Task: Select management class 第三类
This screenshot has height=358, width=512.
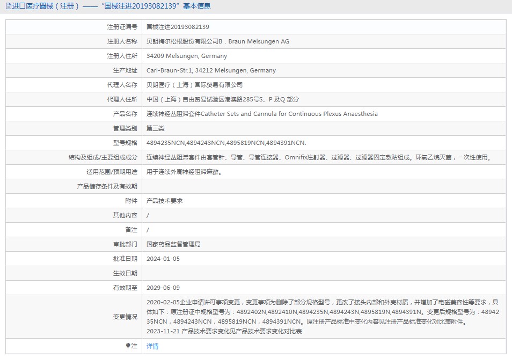Action: 156,128
